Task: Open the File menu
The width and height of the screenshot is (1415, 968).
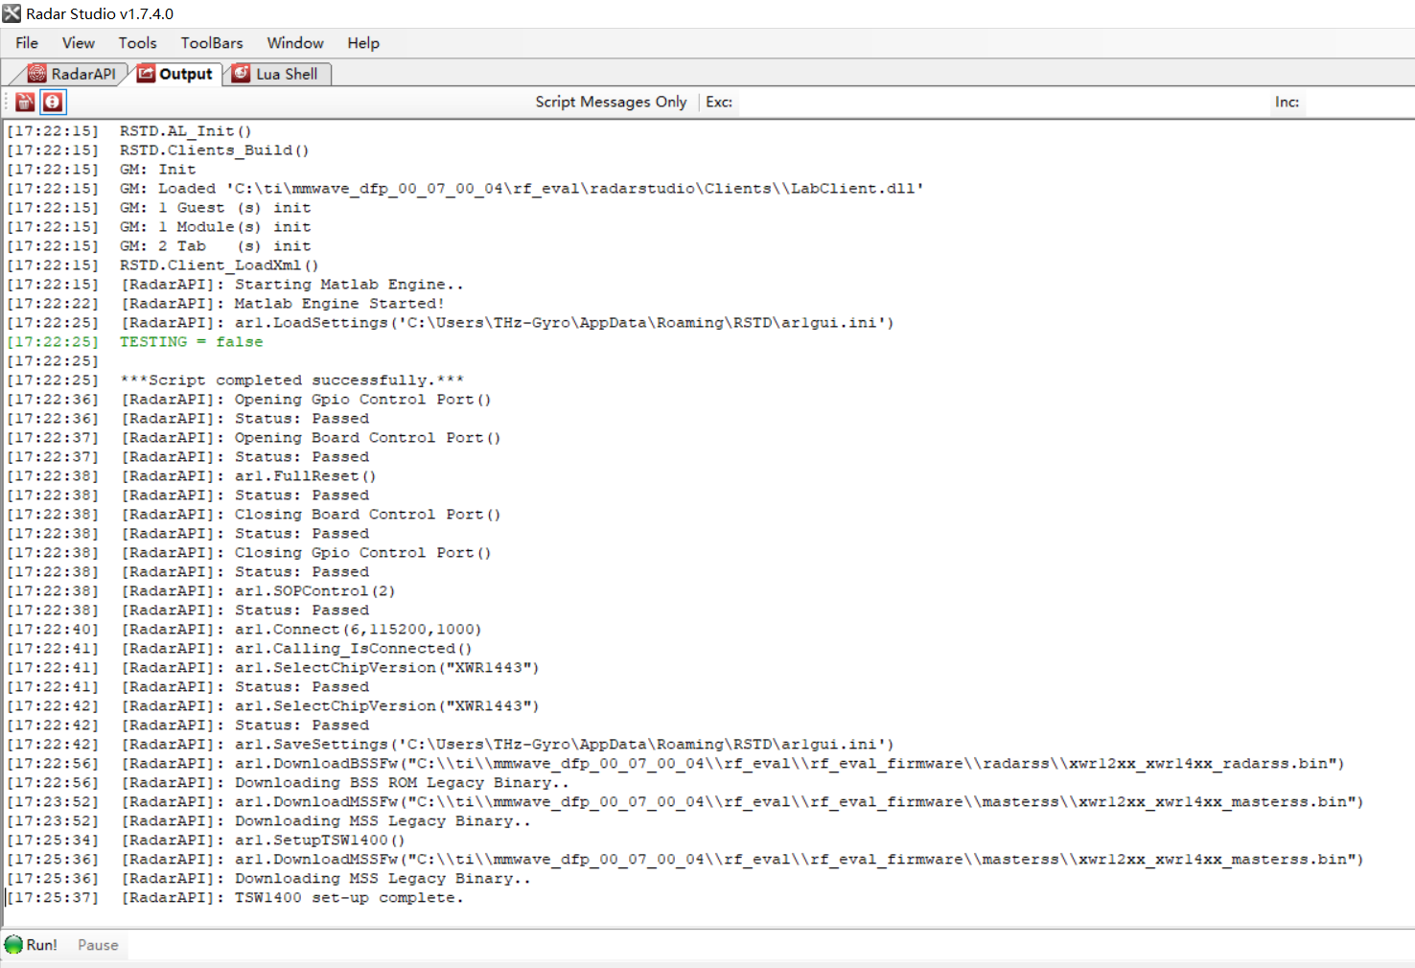Action: coord(27,43)
